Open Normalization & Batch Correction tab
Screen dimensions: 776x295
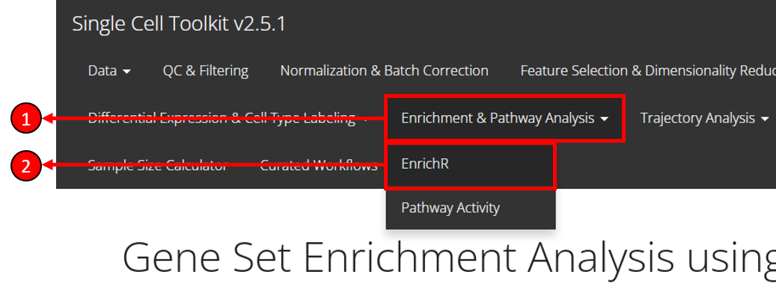(x=384, y=71)
